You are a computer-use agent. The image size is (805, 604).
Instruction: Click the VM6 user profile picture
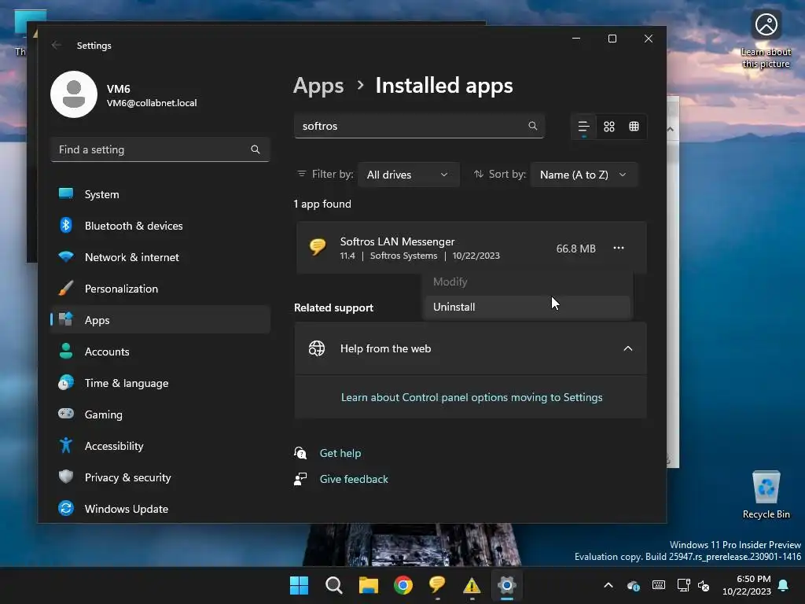point(74,94)
